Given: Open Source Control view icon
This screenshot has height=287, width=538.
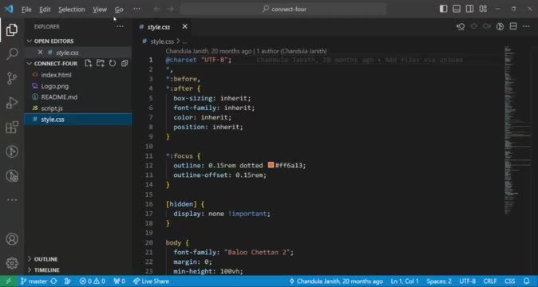Looking at the screenshot, I should (12, 78).
